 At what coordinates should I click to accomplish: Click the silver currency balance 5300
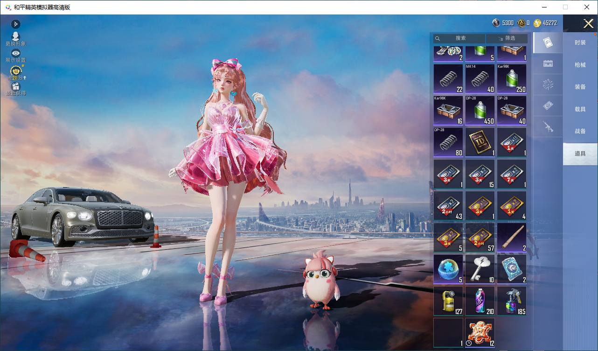503,23
